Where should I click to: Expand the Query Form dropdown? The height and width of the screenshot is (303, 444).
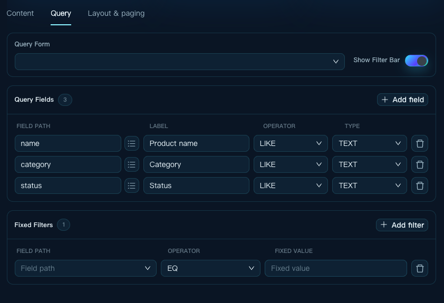tap(179, 62)
